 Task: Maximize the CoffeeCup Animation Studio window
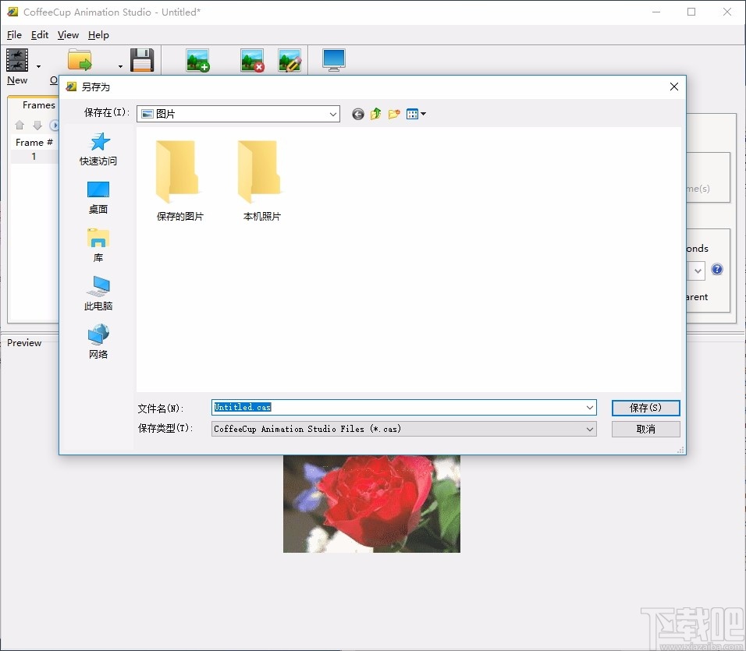click(691, 12)
